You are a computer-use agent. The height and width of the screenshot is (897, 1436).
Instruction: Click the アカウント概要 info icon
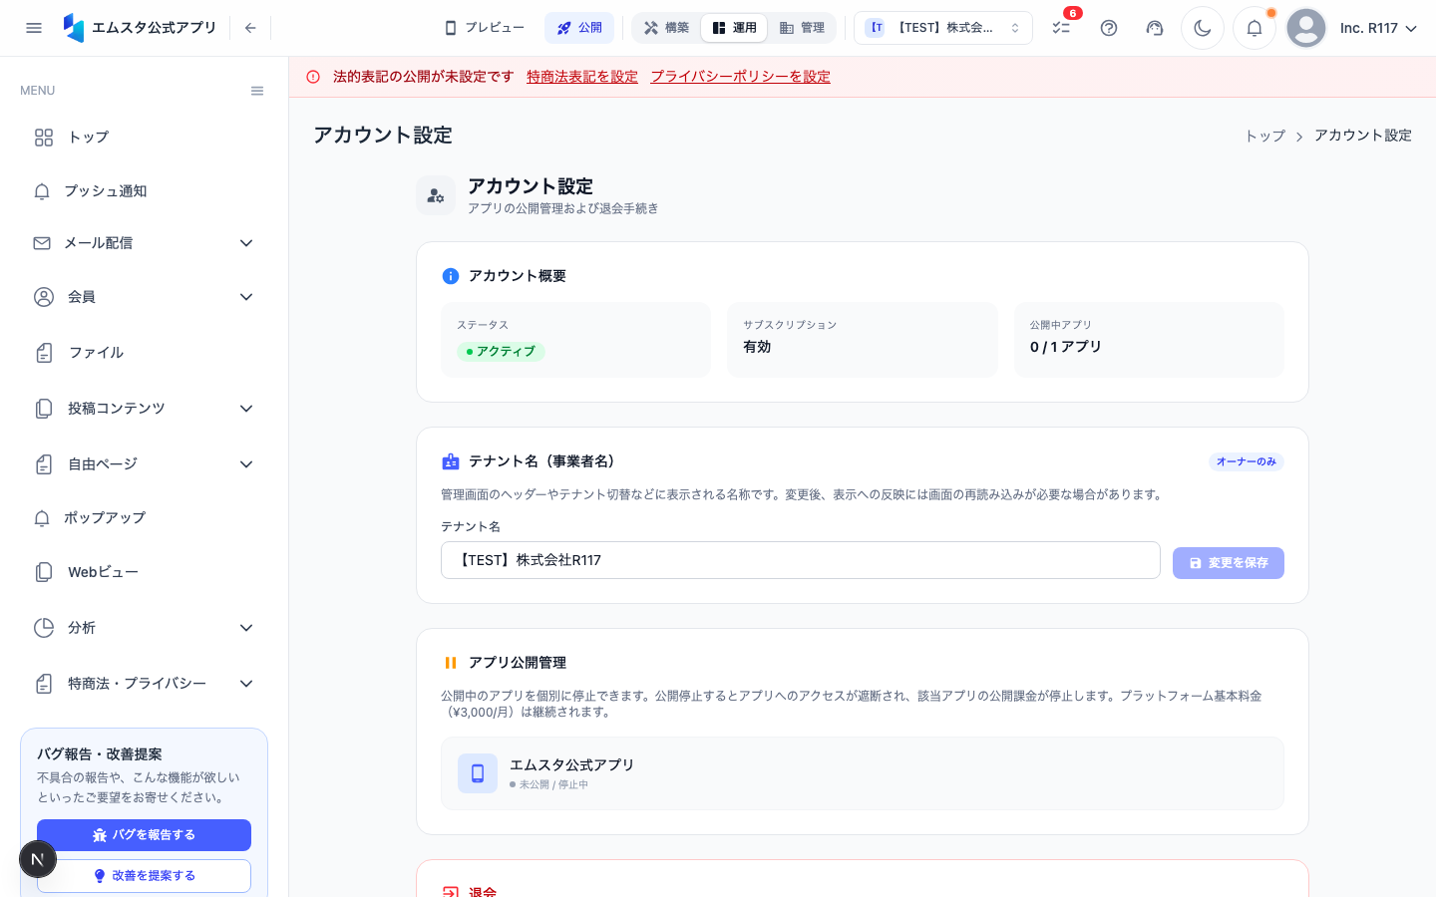pyautogui.click(x=451, y=276)
